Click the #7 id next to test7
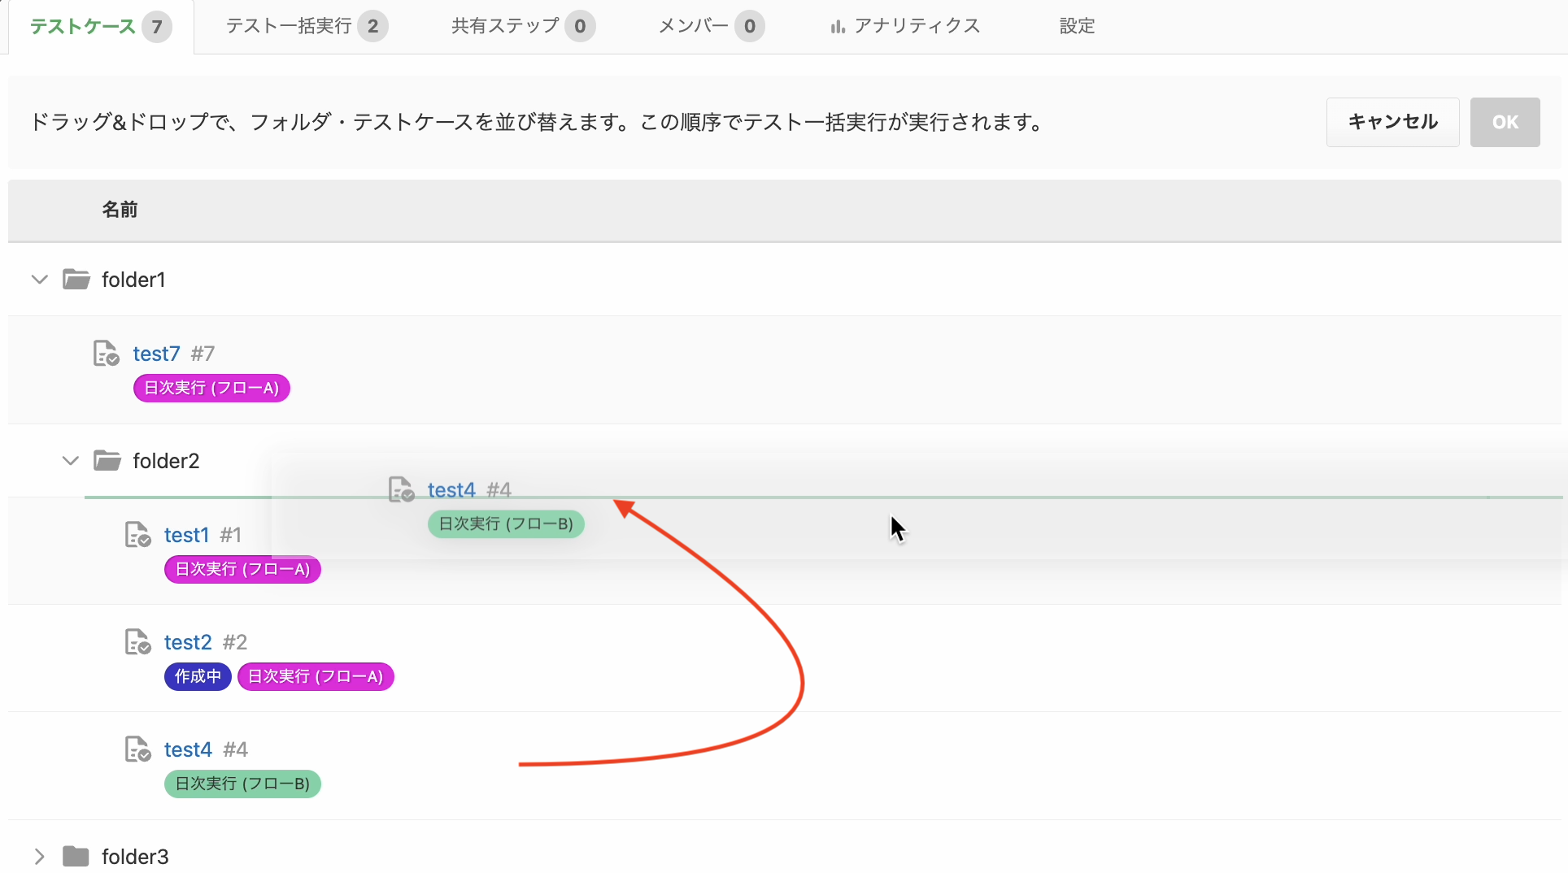The image size is (1568, 873). pos(203,354)
